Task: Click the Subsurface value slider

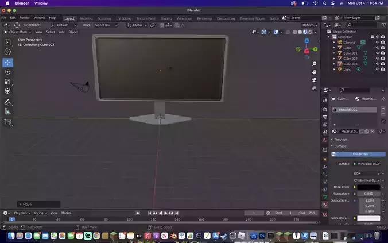Action: pos(368,194)
